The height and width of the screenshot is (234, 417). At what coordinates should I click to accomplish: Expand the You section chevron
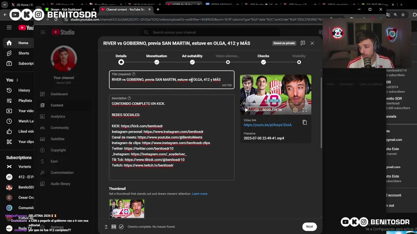[x=17, y=80]
